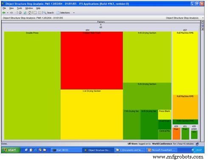Click the green Back arrow icon

tap(4, 13)
